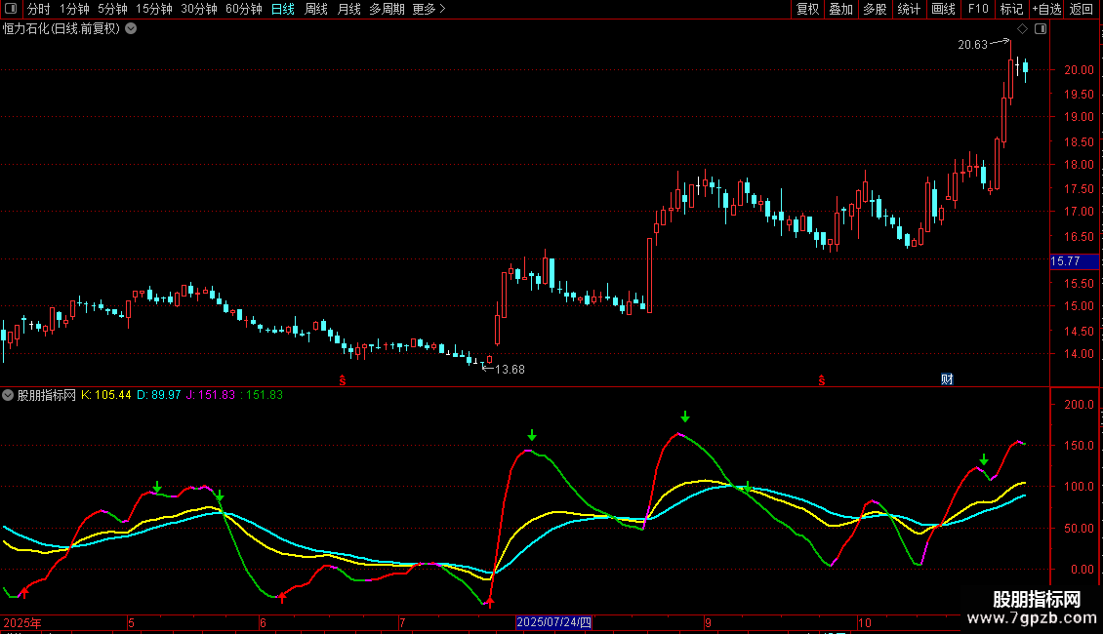
Task: Open the F10 company info
Action: coord(977,9)
